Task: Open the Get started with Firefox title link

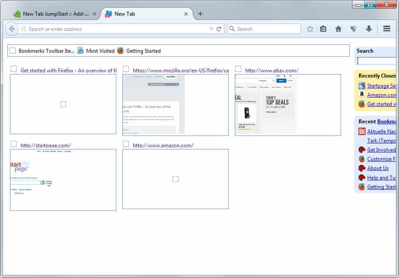Action: pyautogui.click(x=68, y=71)
